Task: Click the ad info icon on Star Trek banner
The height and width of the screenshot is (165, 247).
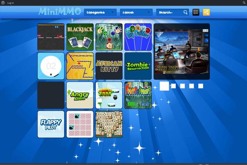Action: point(205,31)
